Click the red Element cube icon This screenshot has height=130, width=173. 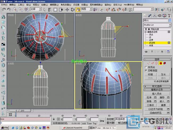[164, 63]
